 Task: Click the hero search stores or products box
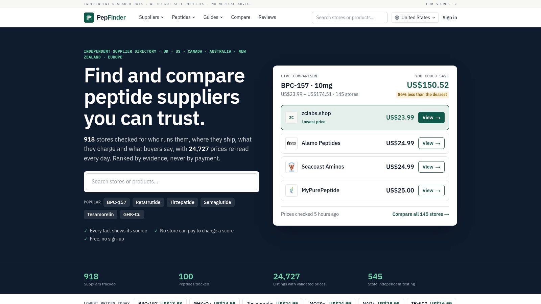(171, 182)
